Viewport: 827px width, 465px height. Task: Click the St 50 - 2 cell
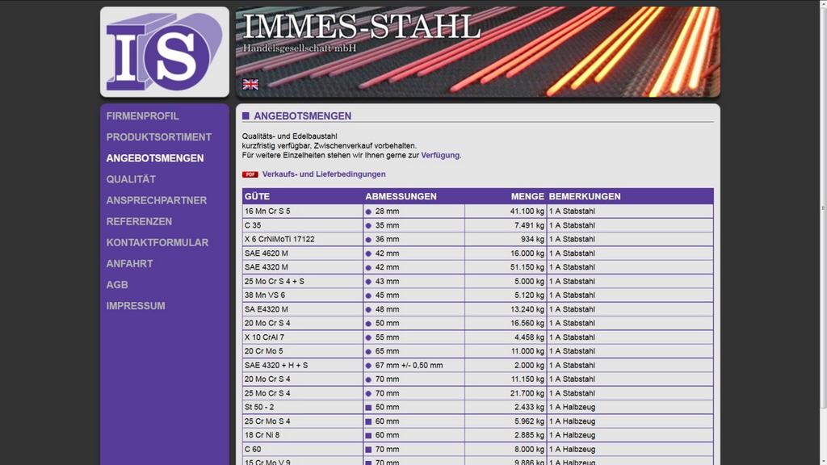303,407
